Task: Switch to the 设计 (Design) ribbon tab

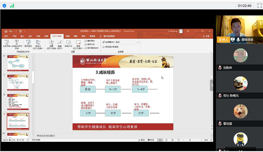Action: point(30,36)
